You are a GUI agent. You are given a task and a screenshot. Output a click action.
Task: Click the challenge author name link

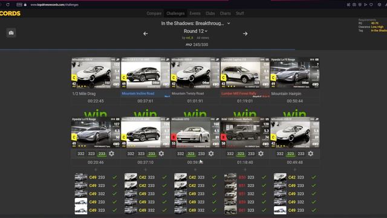click(189, 38)
